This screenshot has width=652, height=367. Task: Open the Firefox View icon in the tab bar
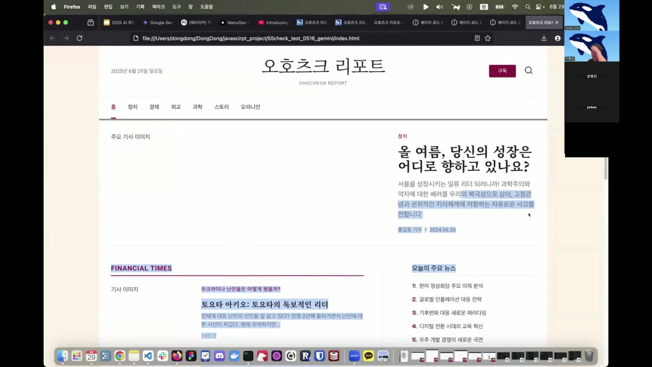(x=91, y=22)
